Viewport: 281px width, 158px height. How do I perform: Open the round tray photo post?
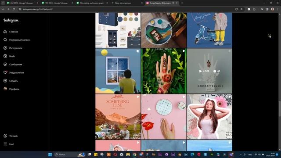[164, 30]
